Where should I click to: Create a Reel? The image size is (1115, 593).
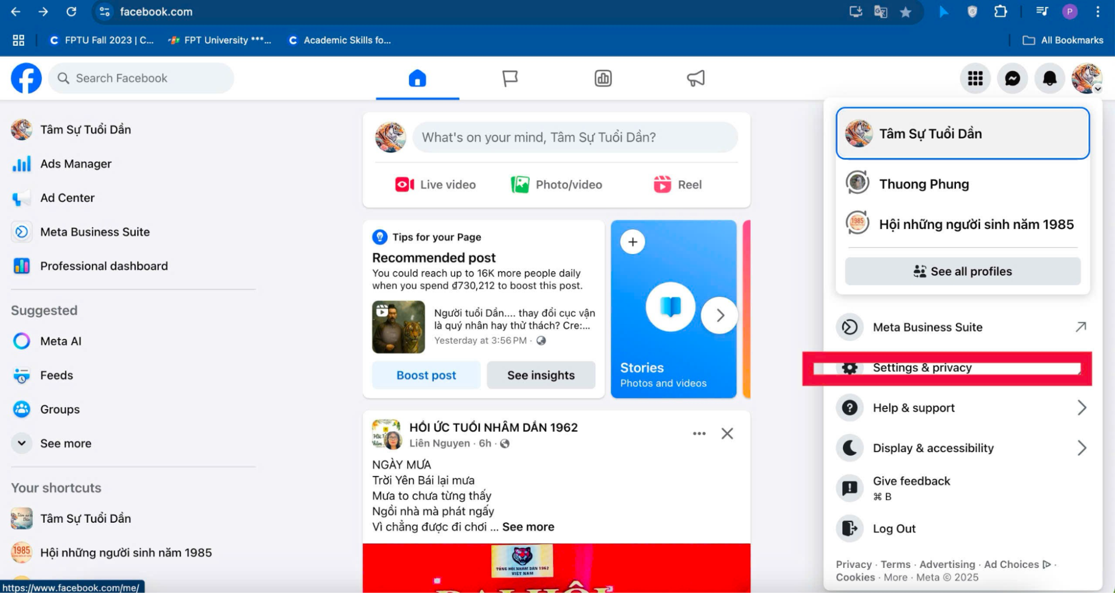(x=678, y=184)
